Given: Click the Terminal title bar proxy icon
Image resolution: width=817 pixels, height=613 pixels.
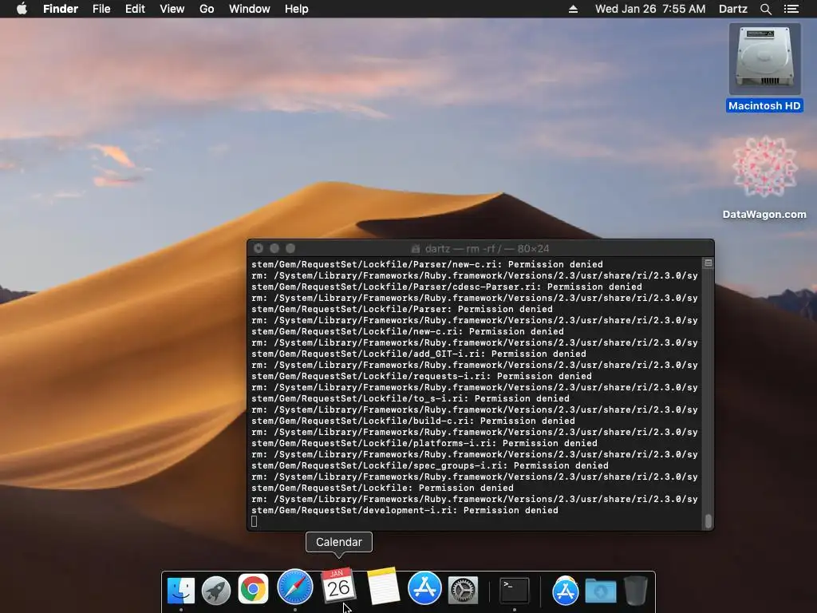Looking at the screenshot, I should (x=415, y=249).
